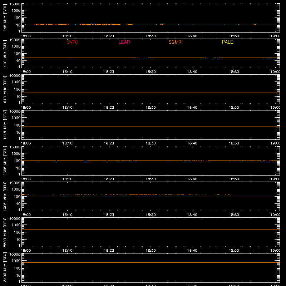Click 18:20 tick label under 8800 MHz plot
Viewport: 286px width, 286px height.
(x=109, y=251)
